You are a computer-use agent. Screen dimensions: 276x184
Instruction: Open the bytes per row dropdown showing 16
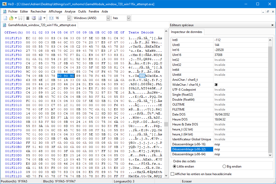[69, 18]
